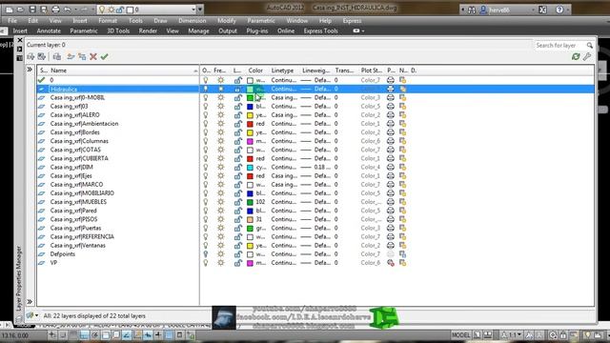
Task: Expand the layer filter tree panel
Action: pos(30,70)
